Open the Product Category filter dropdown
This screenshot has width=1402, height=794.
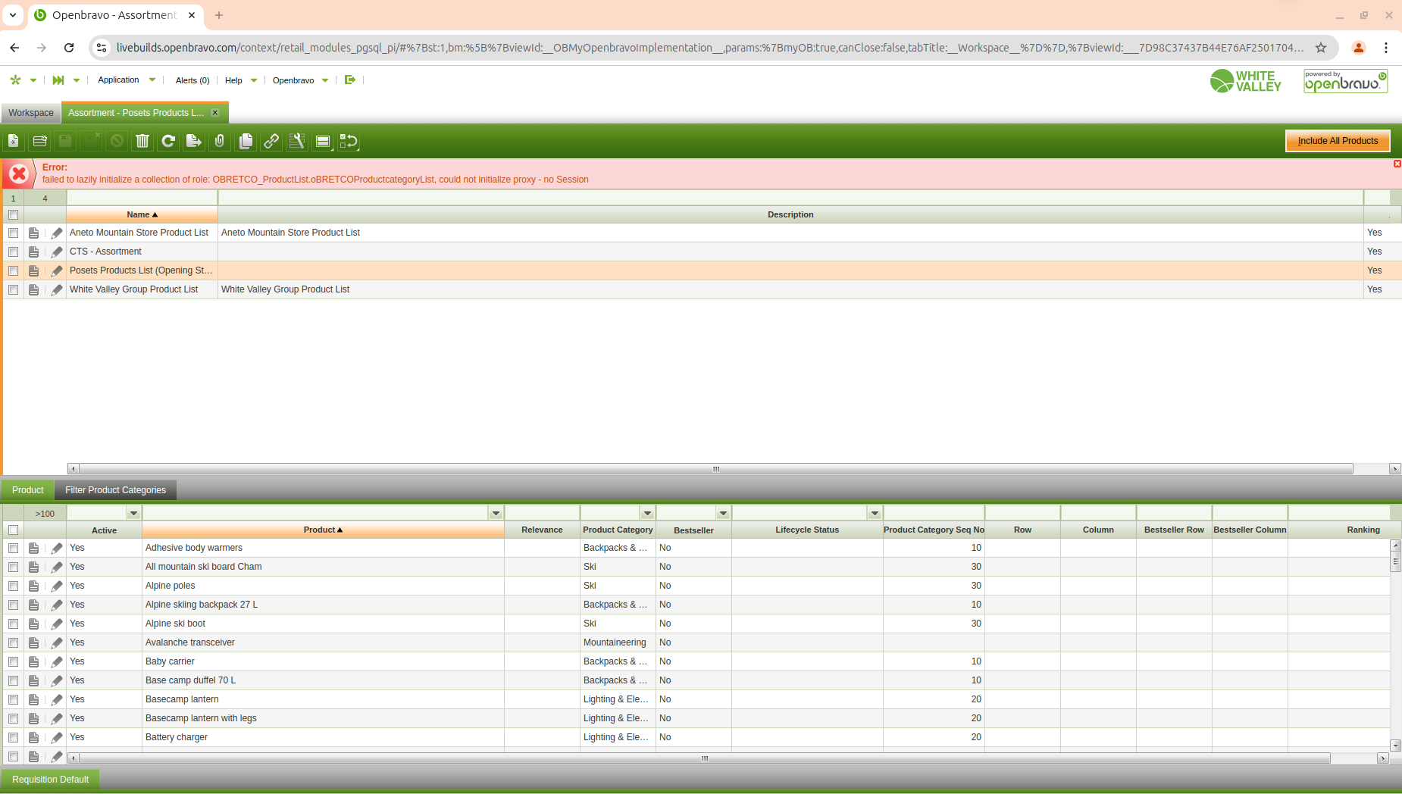pyautogui.click(x=647, y=514)
